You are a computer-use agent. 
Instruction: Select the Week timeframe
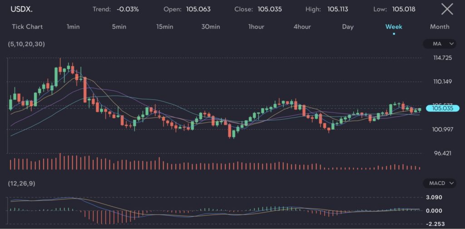394,27
